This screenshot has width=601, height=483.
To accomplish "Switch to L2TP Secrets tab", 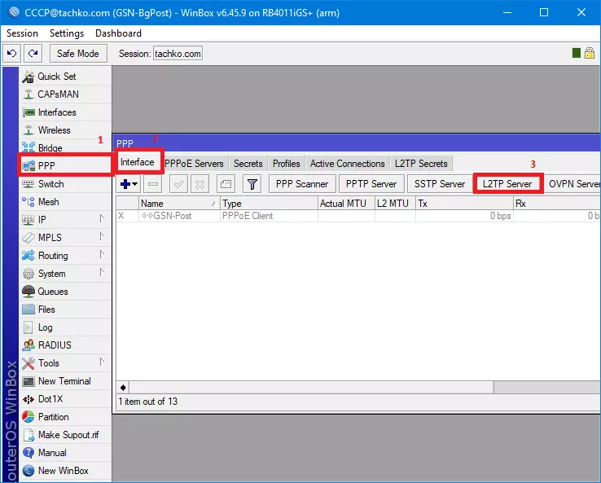I will point(421,164).
